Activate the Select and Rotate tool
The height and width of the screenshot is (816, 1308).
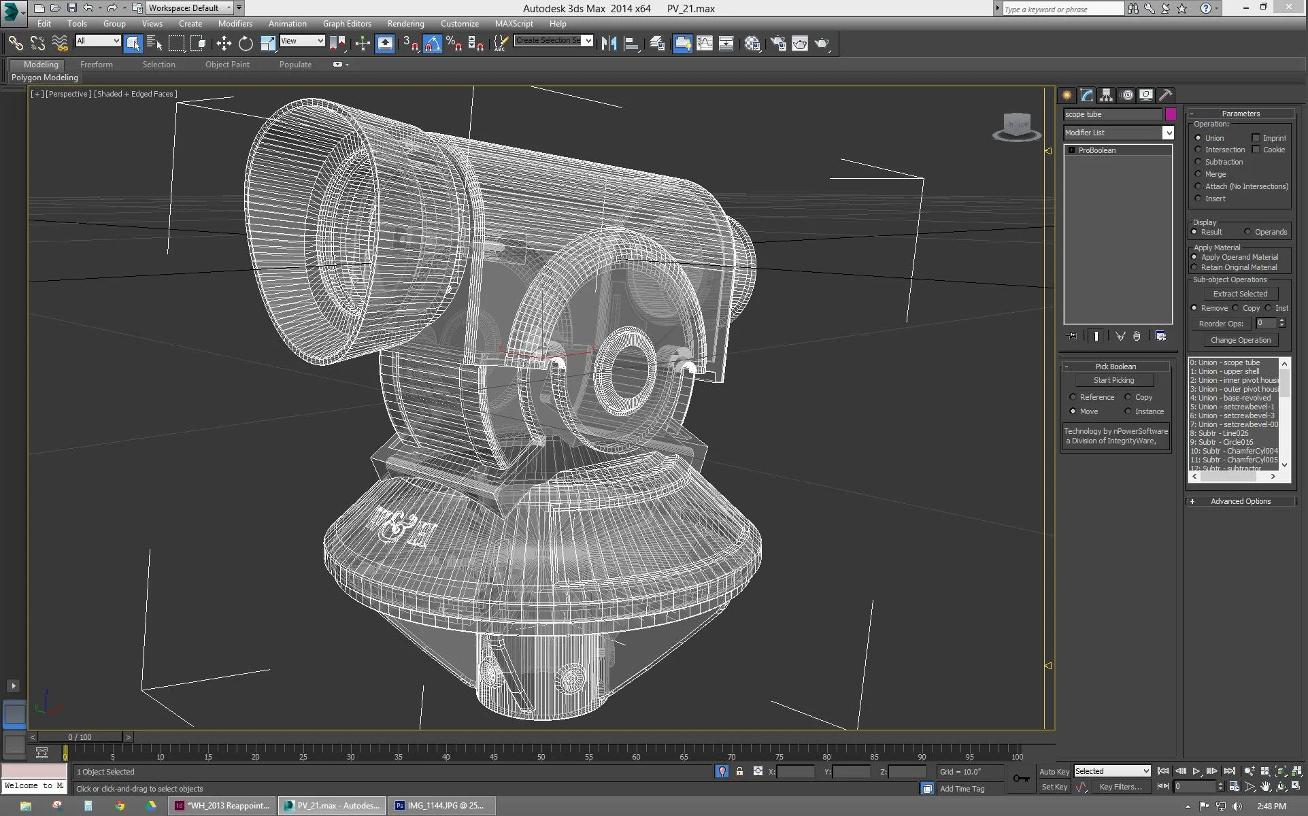(246, 44)
